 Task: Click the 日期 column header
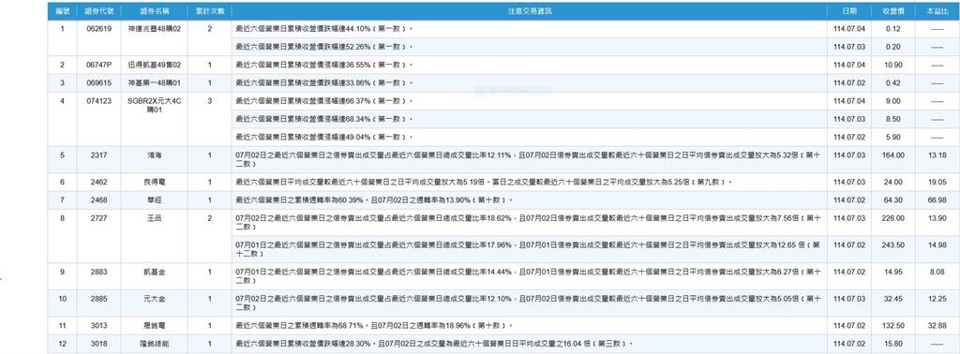(x=848, y=11)
